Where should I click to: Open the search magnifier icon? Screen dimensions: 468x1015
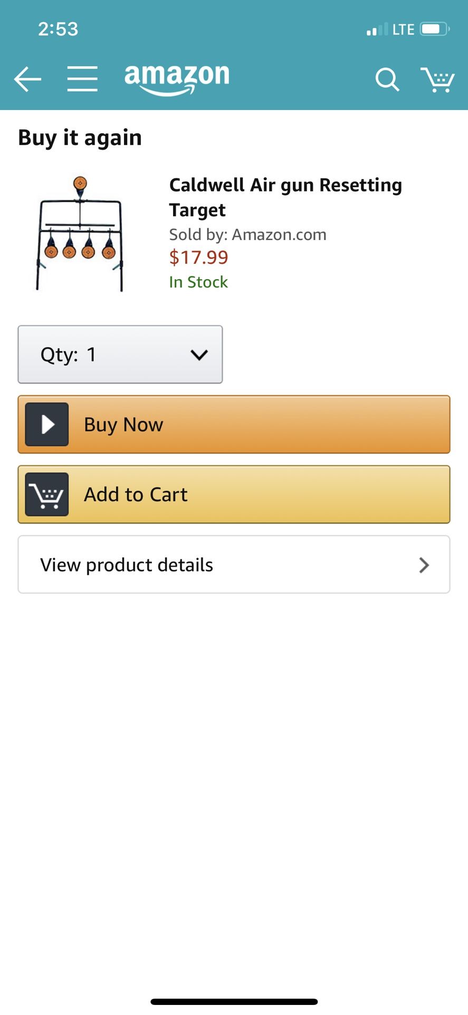387,80
